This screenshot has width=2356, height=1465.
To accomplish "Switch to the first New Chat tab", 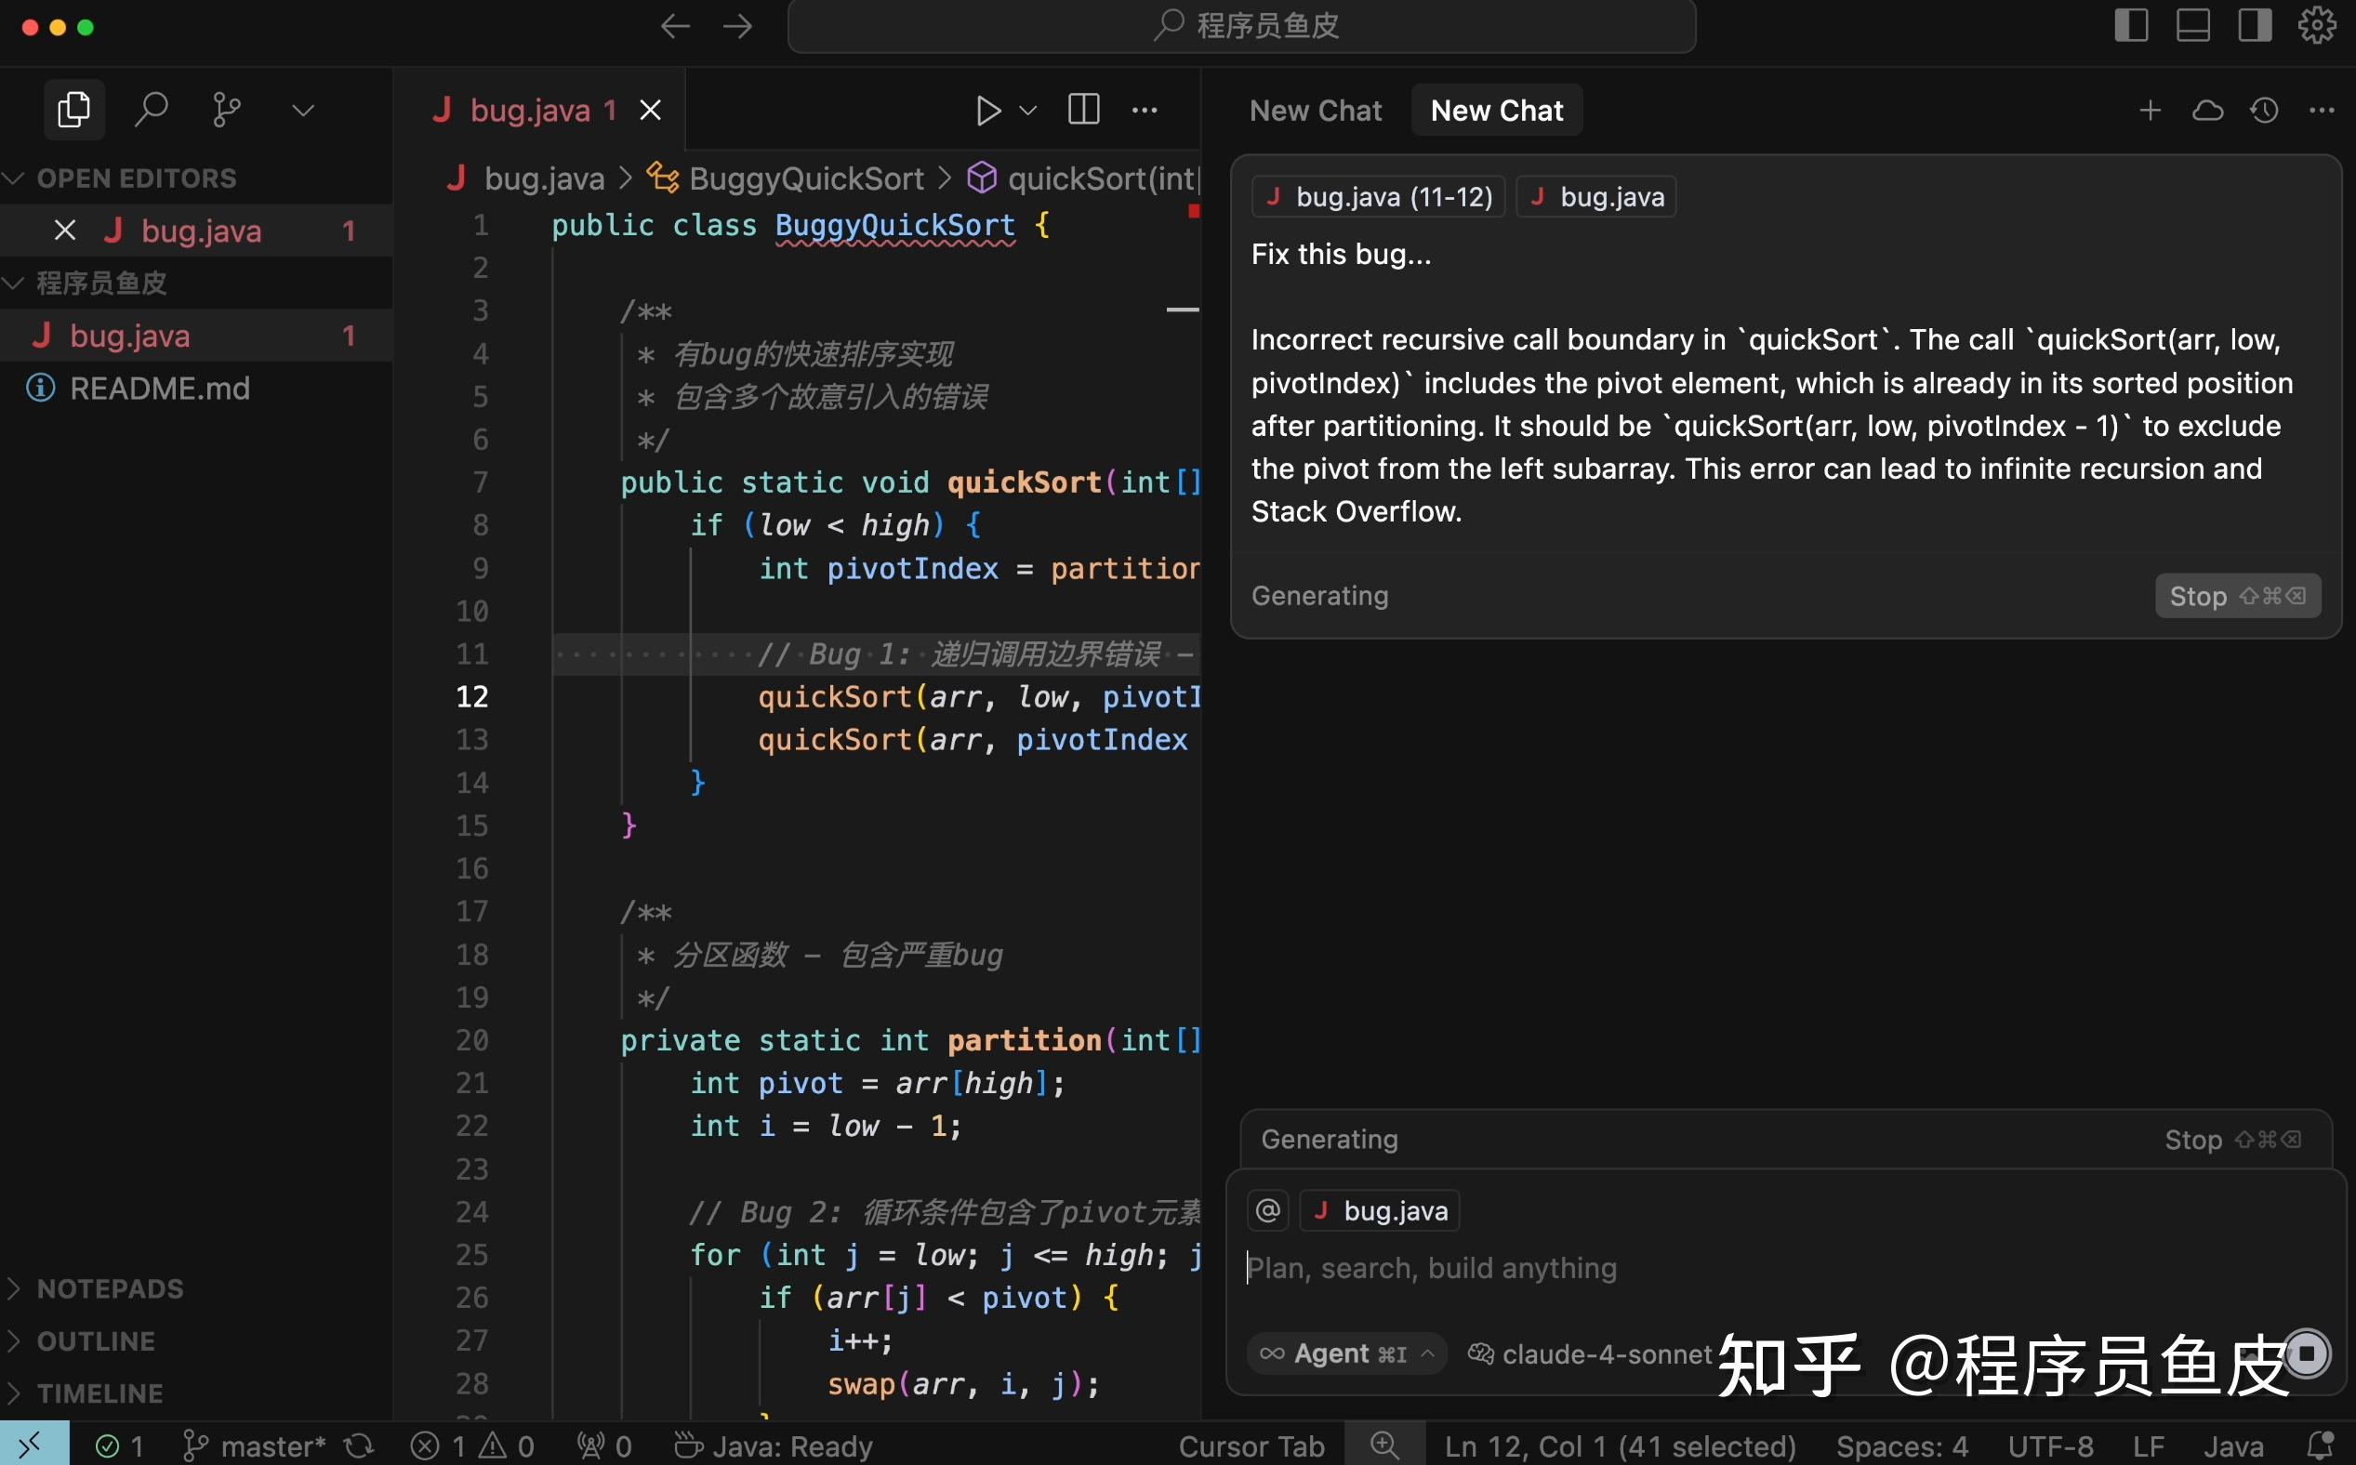I will click(1315, 111).
